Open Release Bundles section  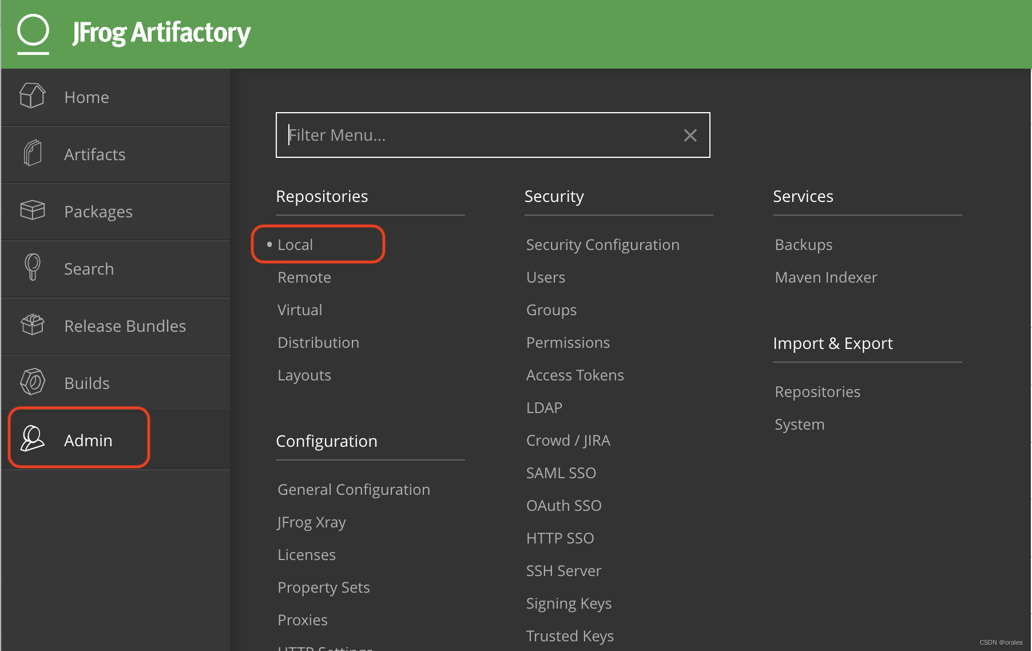116,326
